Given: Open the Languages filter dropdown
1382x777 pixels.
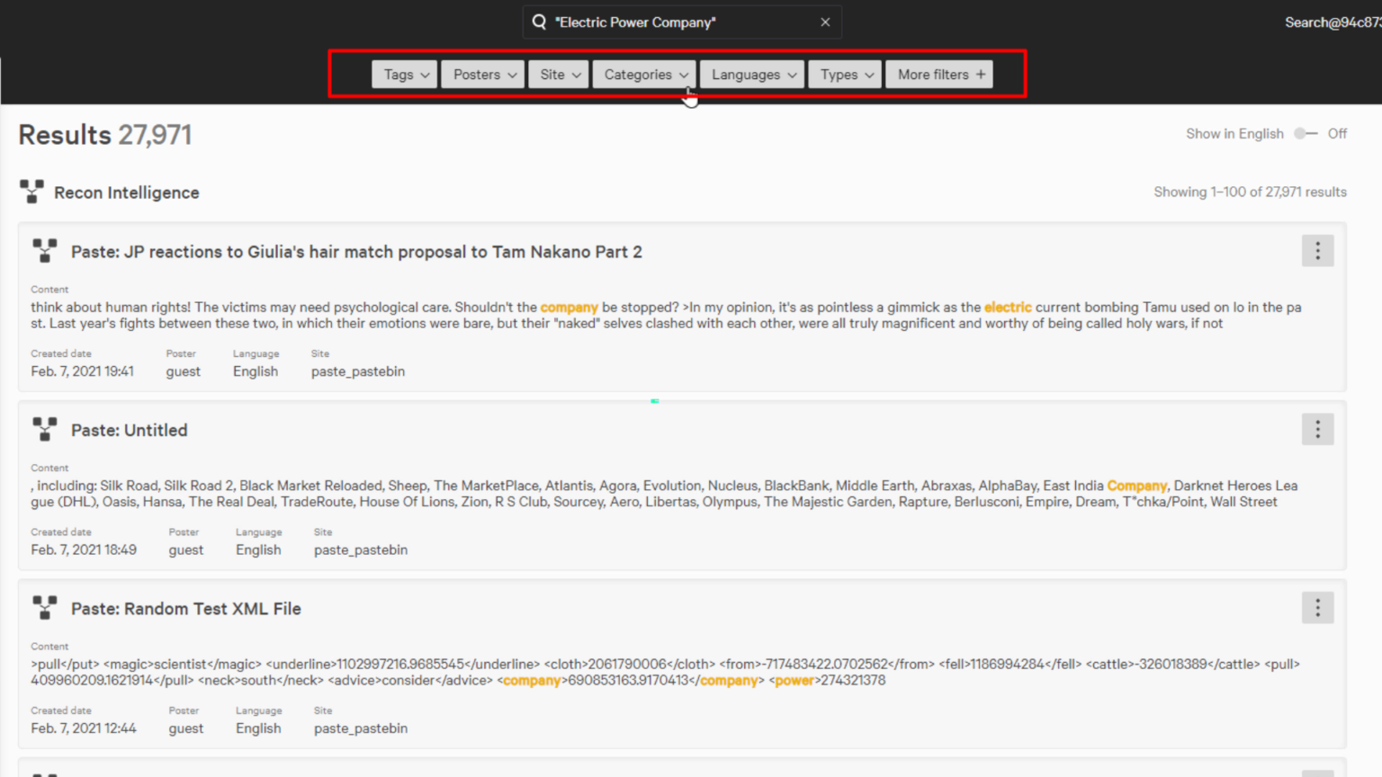Looking at the screenshot, I should tap(751, 74).
